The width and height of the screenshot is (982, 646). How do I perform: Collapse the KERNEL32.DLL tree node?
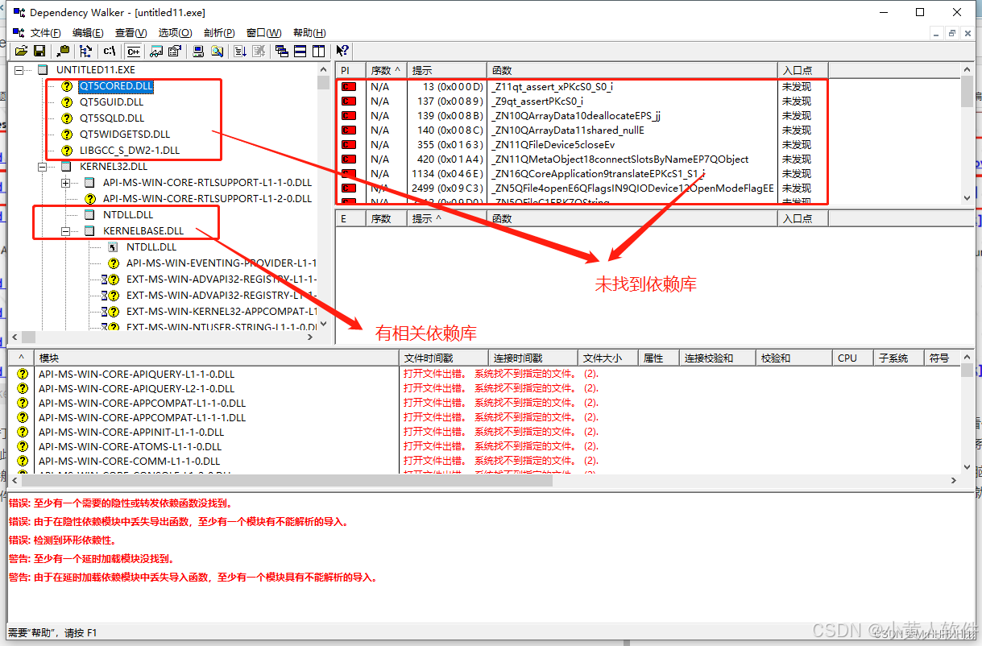pyautogui.click(x=43, y=167)
